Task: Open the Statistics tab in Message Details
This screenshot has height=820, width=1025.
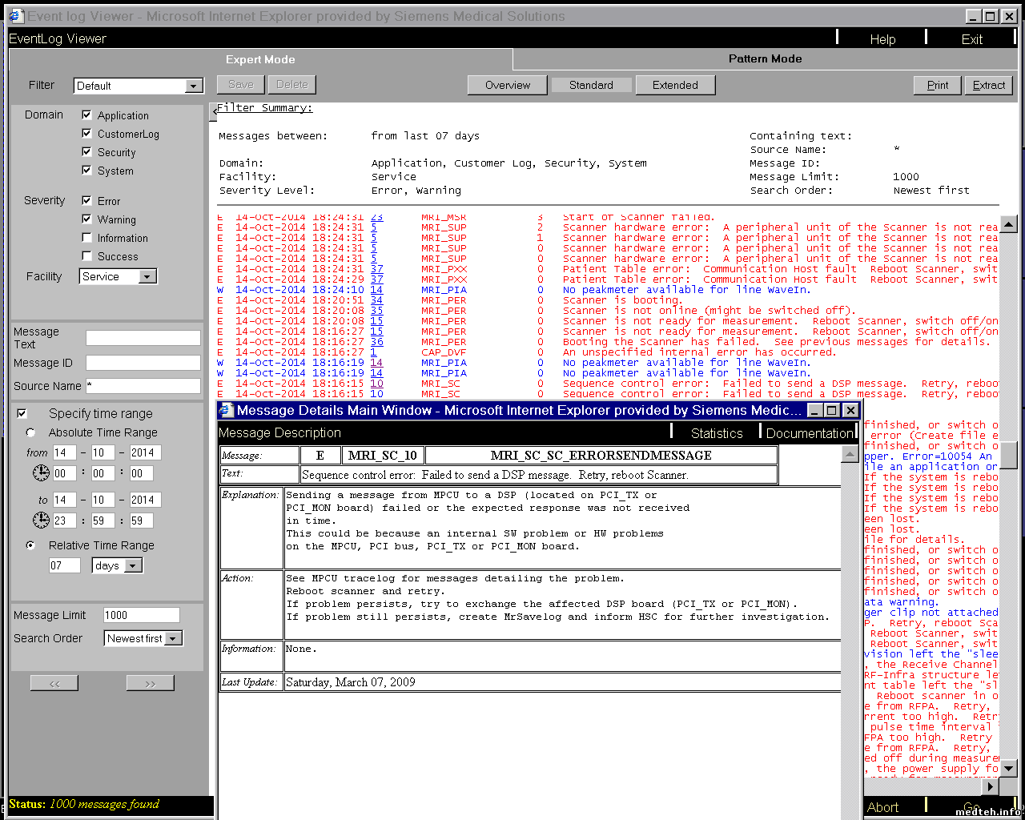Action: [717, 433]
